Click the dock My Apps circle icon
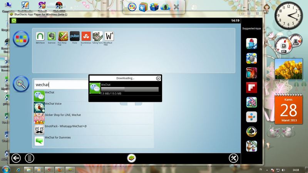308x173 pixels. point(132,7)
